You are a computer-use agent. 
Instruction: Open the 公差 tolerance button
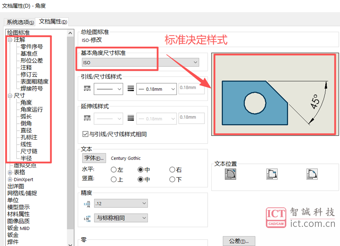(x=238, y=241)
